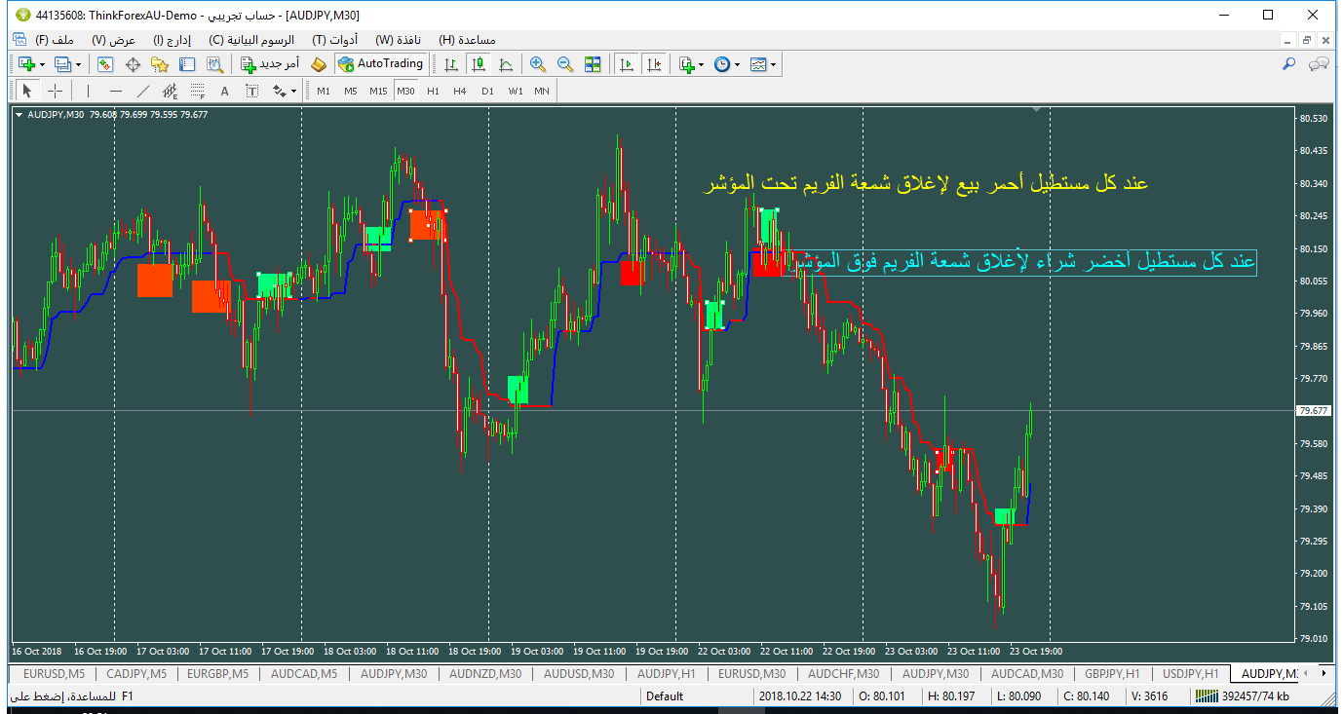Expand the indicators list dropdown
This screenshot has width=1343, height=714.
(691, 64)
